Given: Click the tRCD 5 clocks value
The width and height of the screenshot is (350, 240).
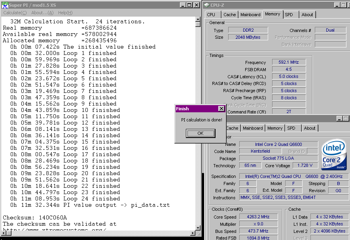Looking at the screenshot, I should 289,83.
